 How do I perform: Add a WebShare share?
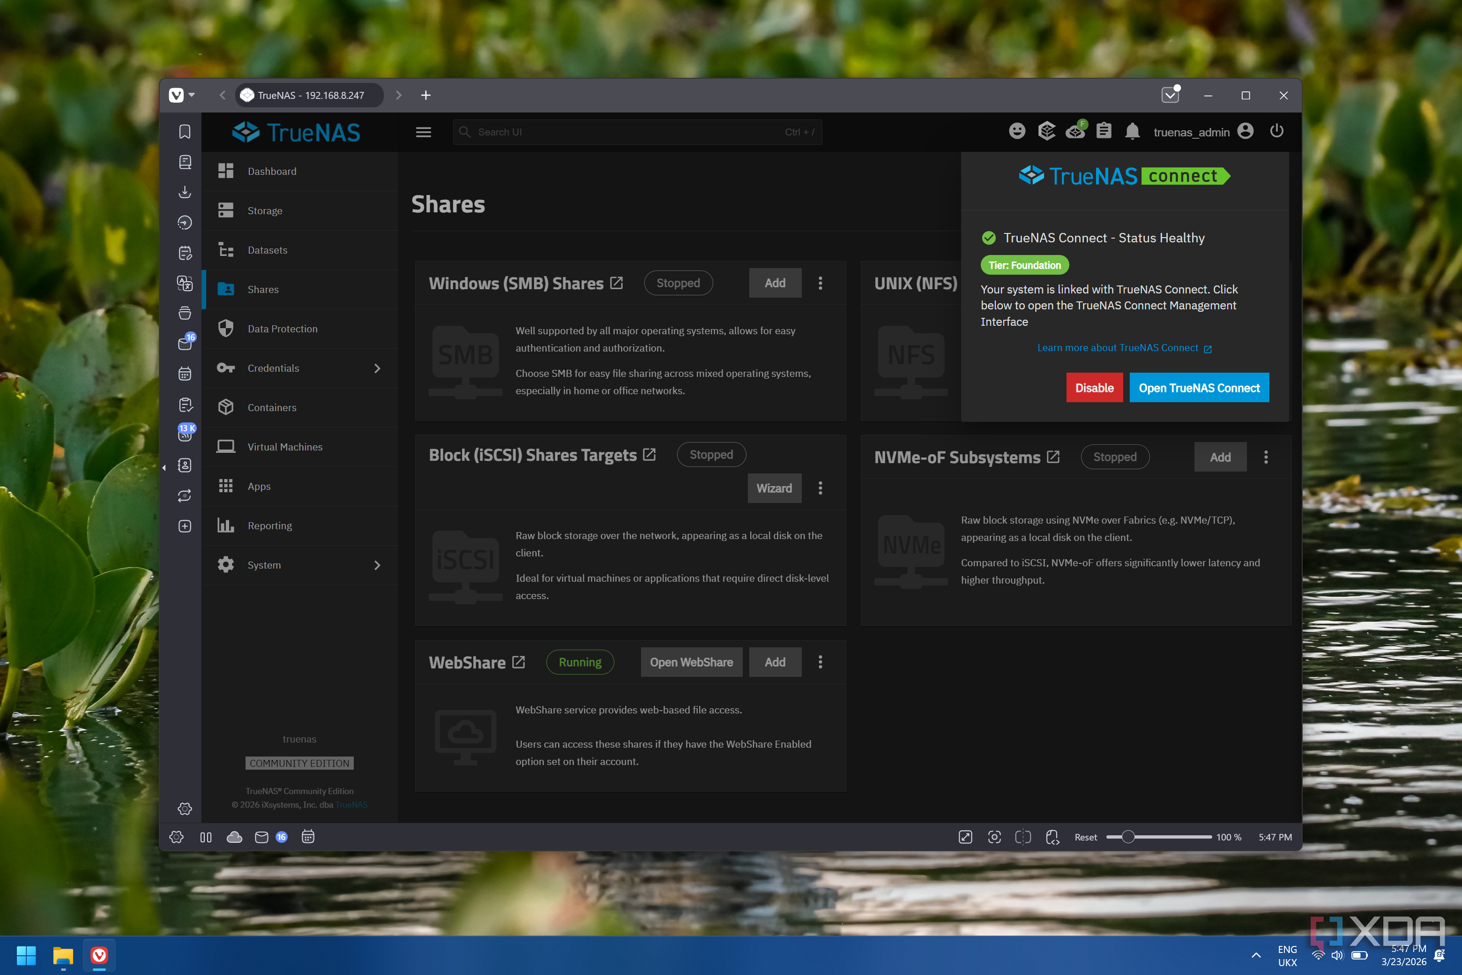(x=775, y=662)
